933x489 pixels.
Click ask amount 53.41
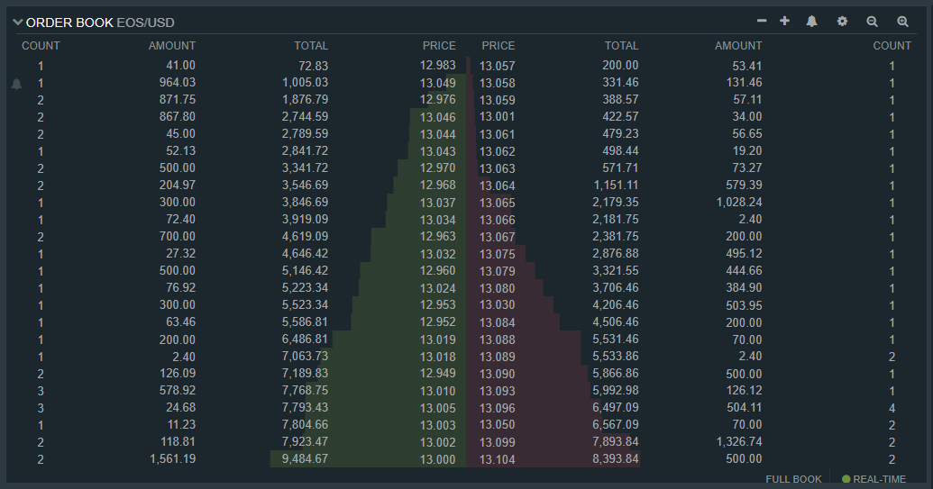click(747, 66)
